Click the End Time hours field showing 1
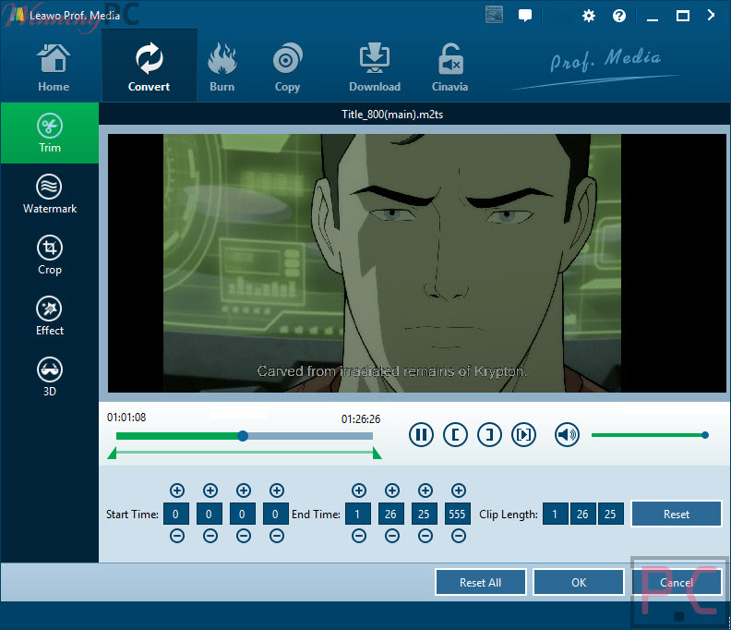 [x=358, y=514]
